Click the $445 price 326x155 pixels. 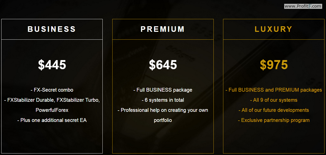[x=52, y=65]
